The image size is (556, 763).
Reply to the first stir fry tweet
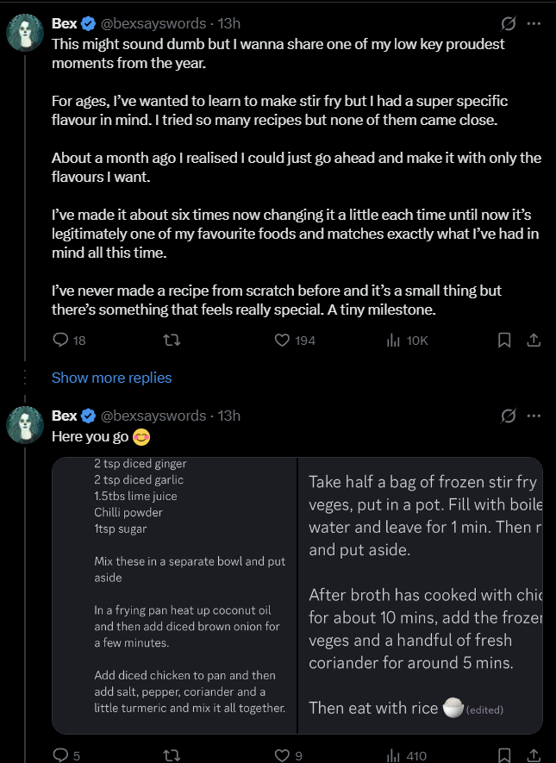click(x=60, y=341)
